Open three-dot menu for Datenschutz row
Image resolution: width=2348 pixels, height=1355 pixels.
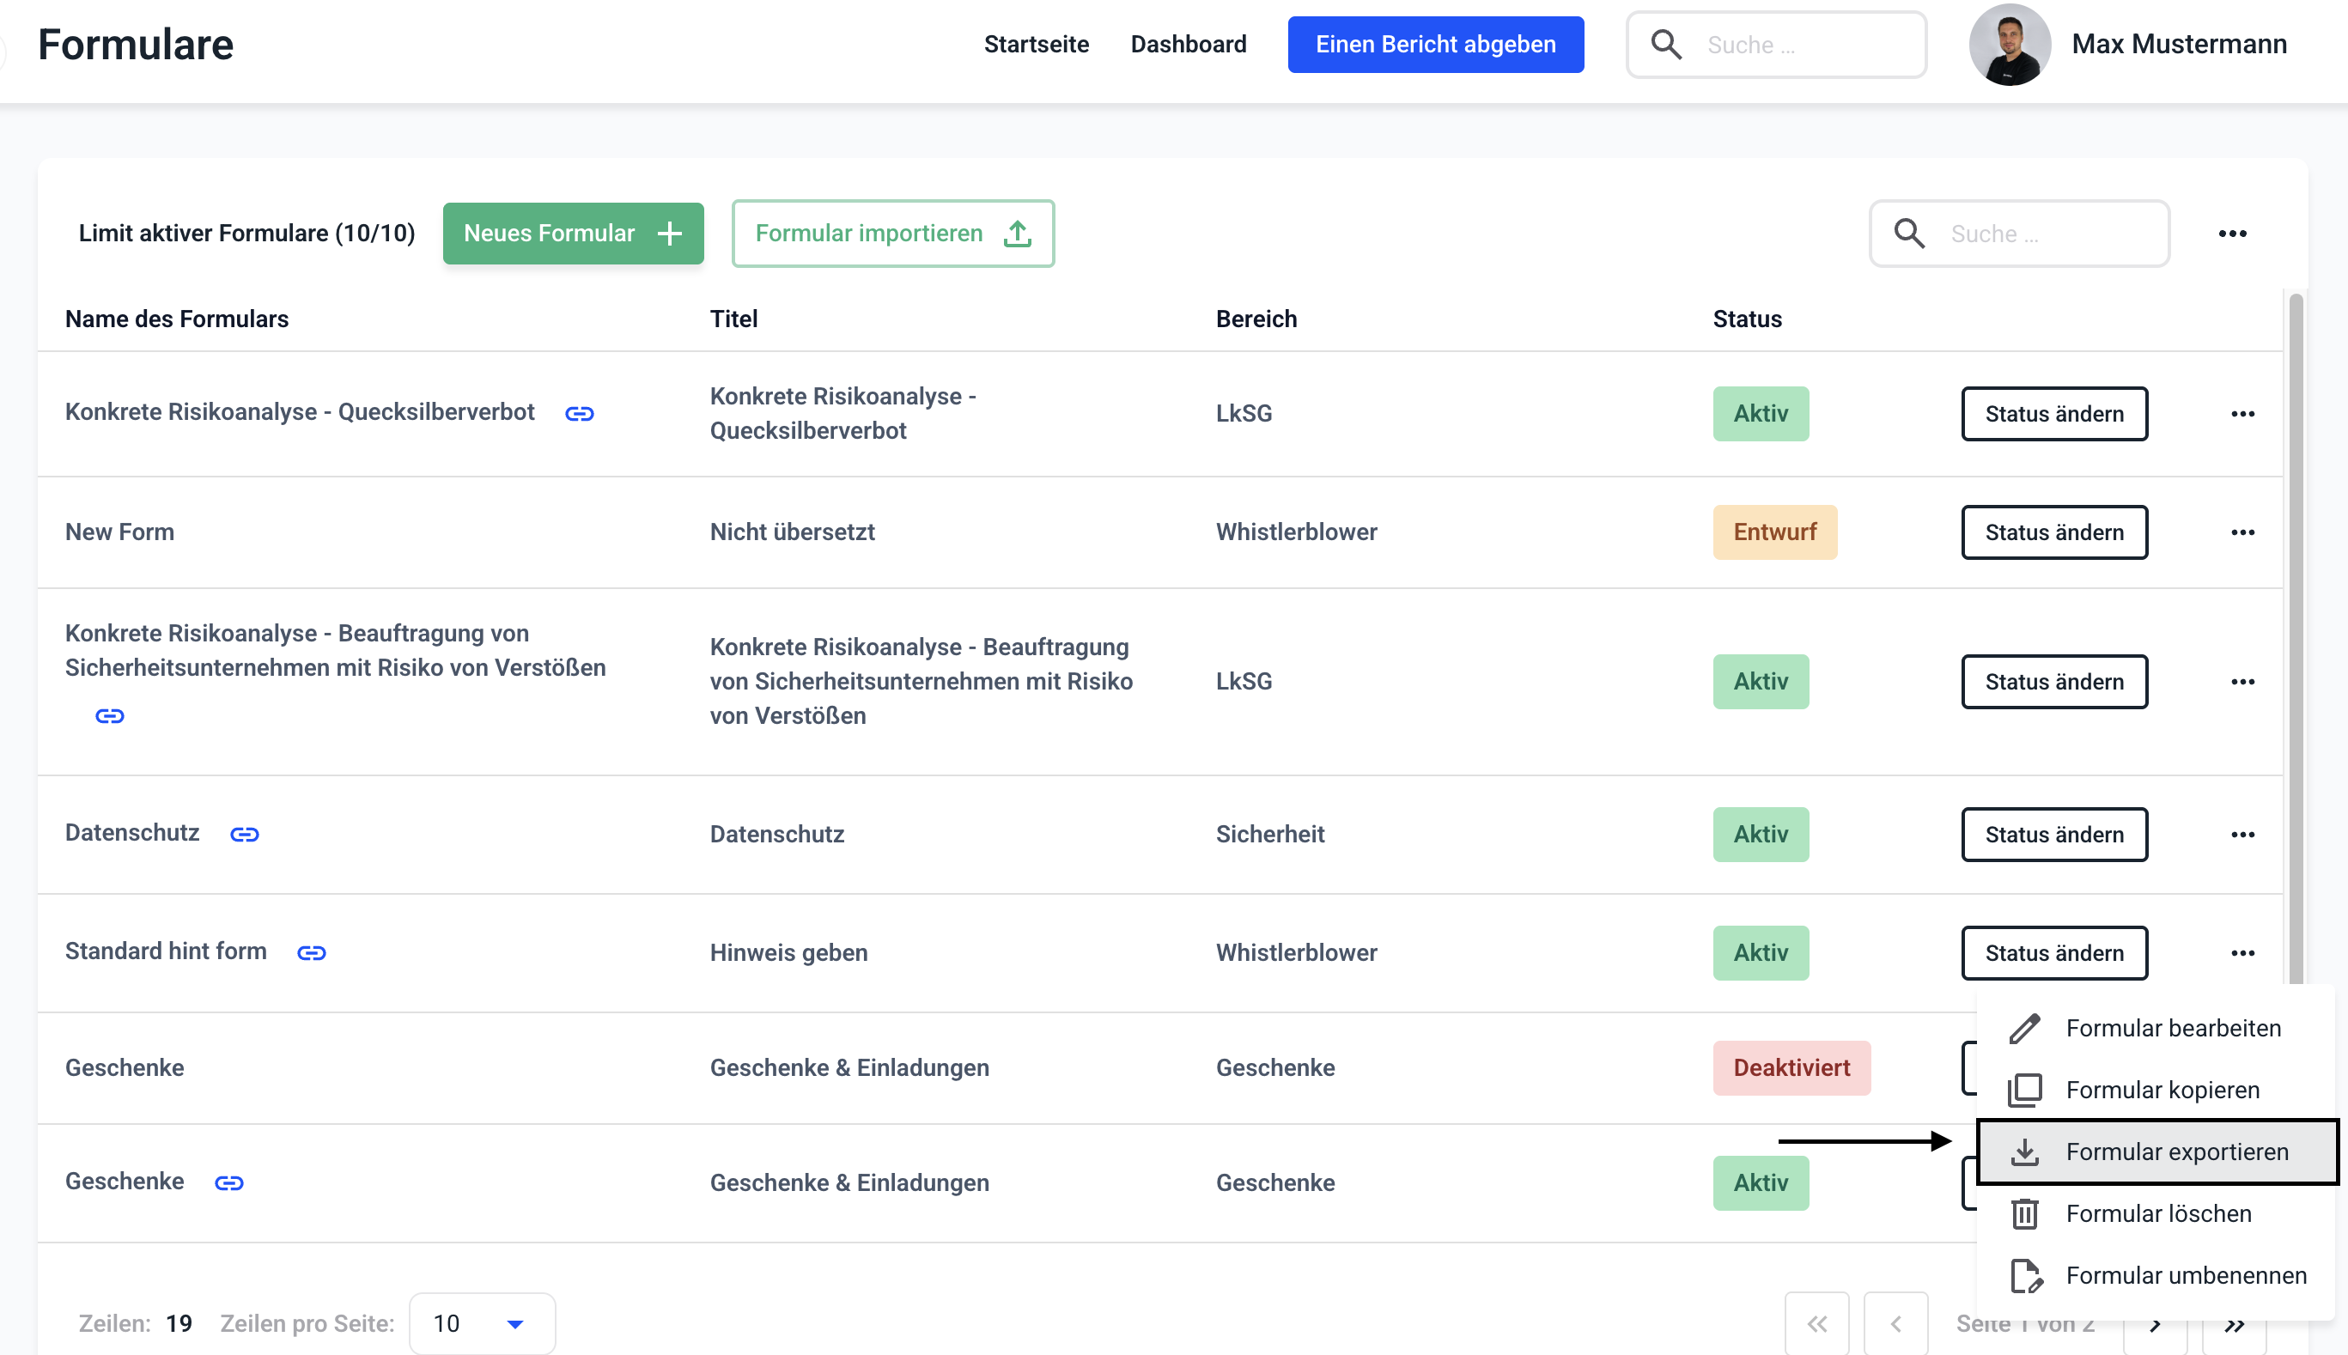point(2242,834)
